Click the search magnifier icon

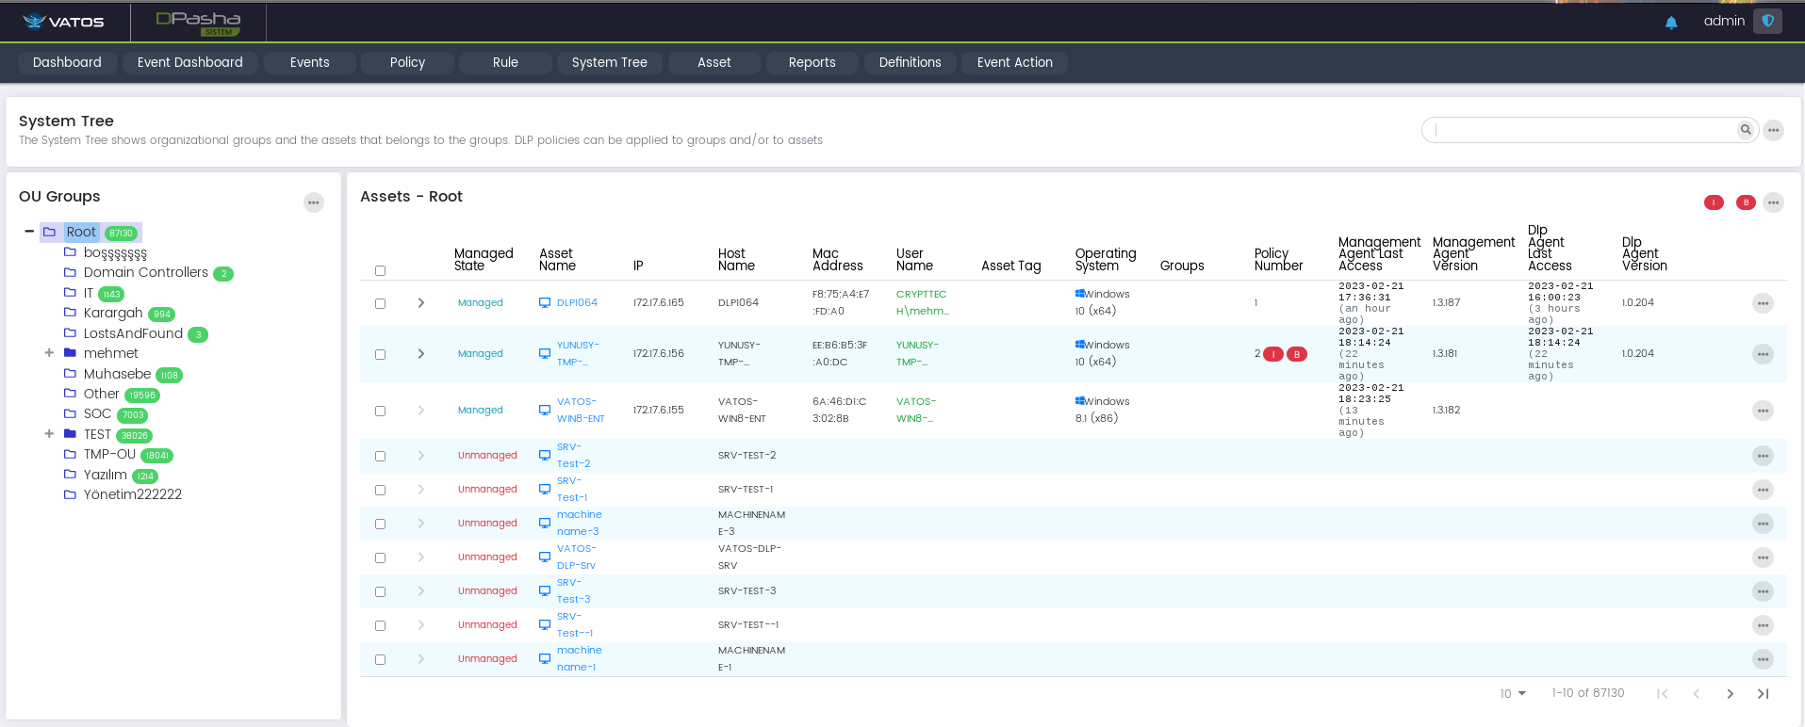(x=1746, y=130)
